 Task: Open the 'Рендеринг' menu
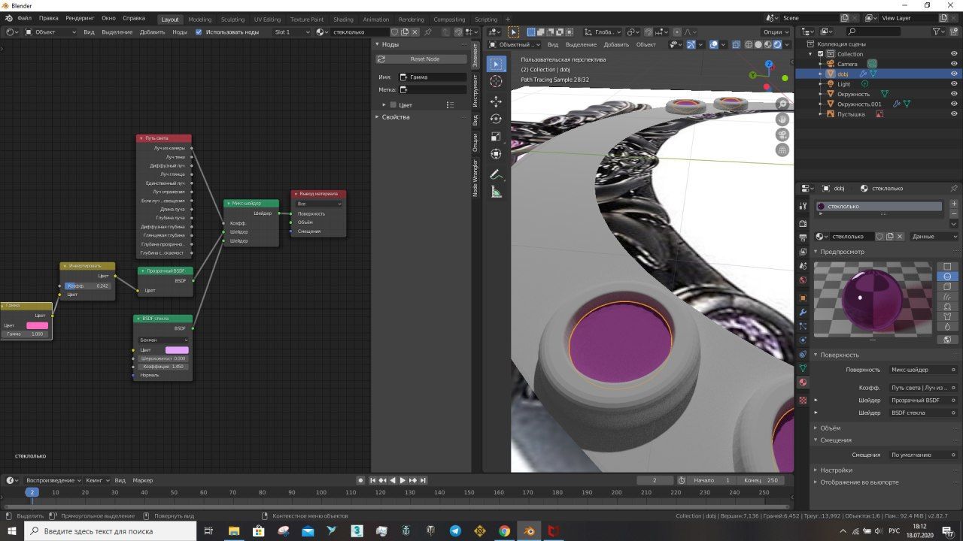[x=80, y=17]
